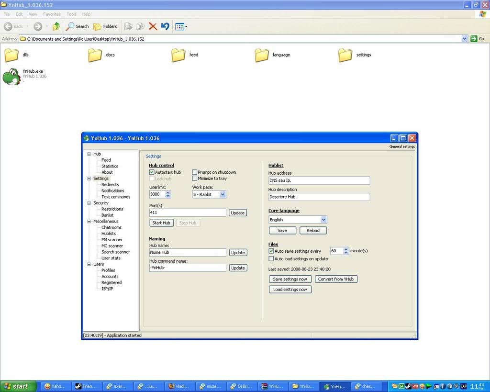Image resolution: width=490 pixels, height=392 pixels.
Task: Focus the Port(s) input field
Action: (x=188, y=213)
